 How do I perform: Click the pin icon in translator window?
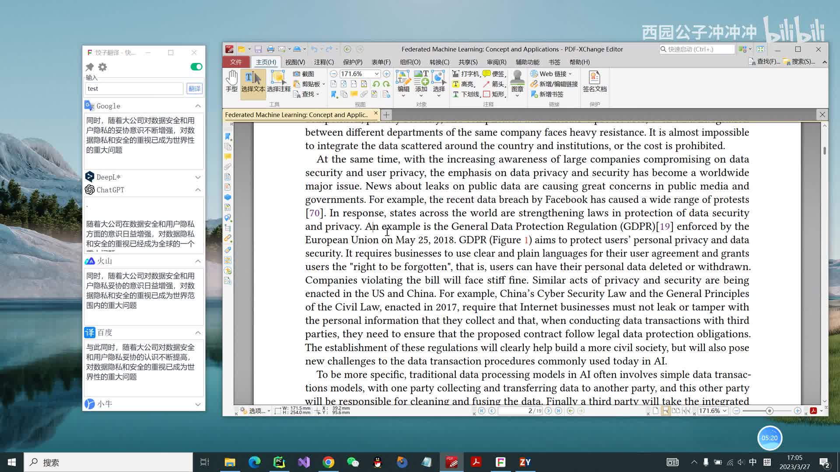tap(90, 67)
